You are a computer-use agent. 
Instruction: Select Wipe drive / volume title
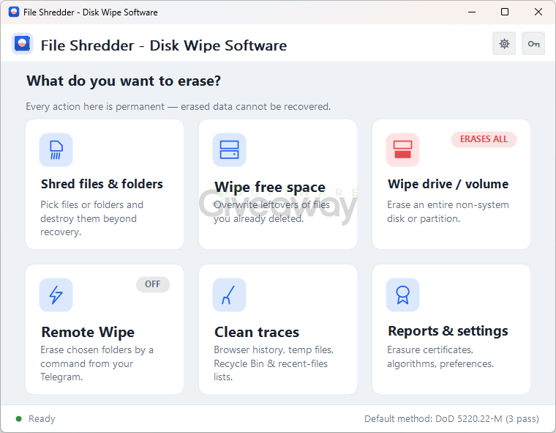pos(448,184)
